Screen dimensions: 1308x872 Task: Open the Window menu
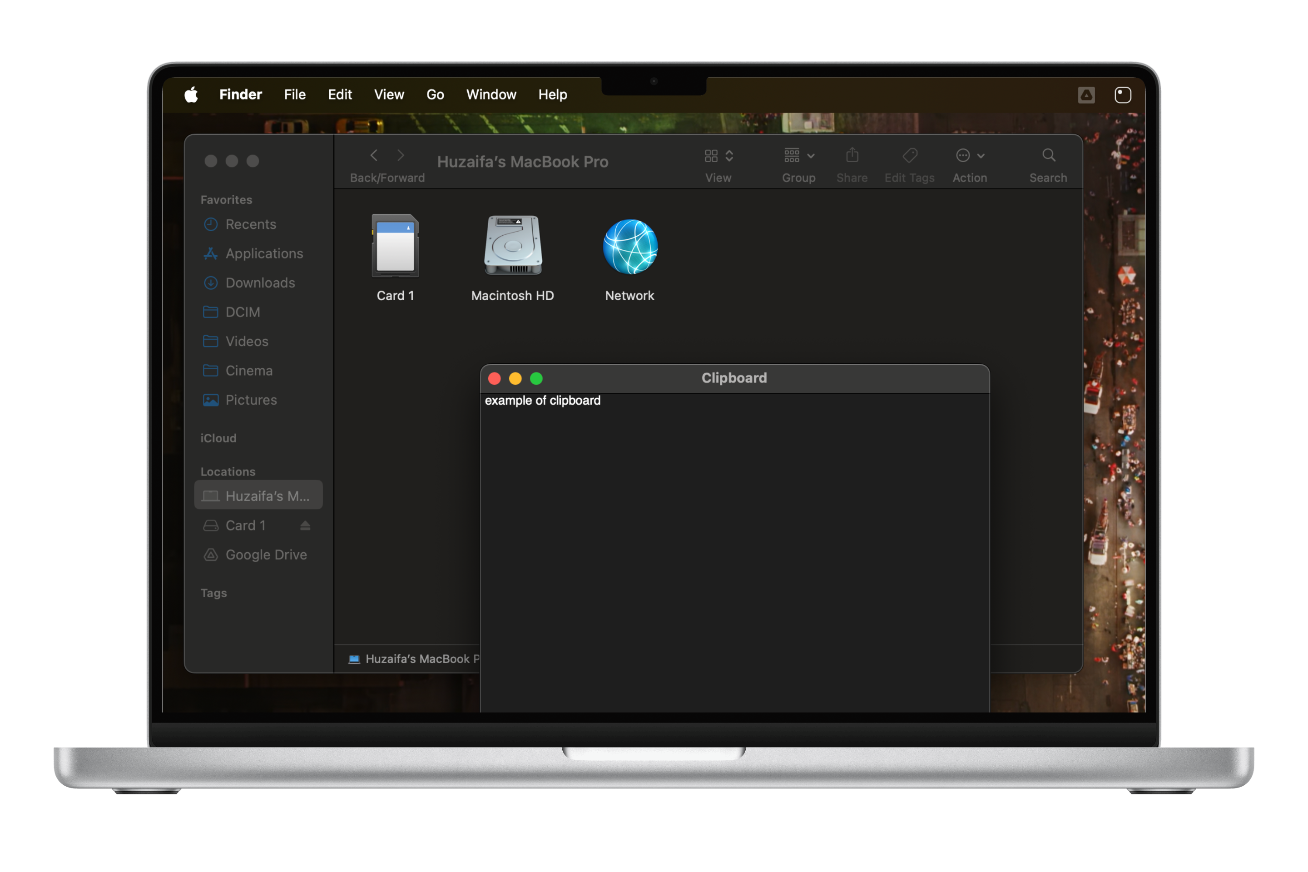pyautogui.click(x=490, y=94)
